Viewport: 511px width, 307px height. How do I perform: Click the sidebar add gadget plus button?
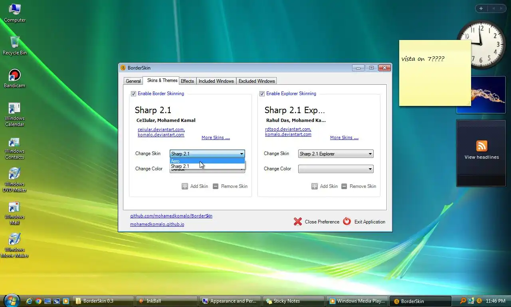481,8
